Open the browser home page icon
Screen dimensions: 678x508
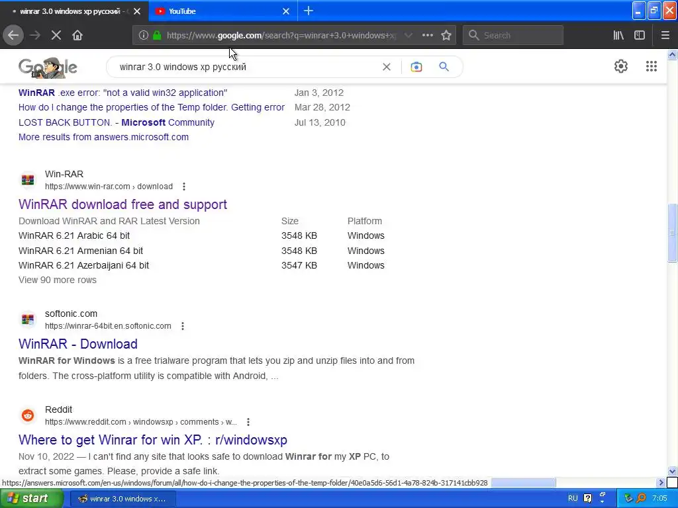(77, 35)
